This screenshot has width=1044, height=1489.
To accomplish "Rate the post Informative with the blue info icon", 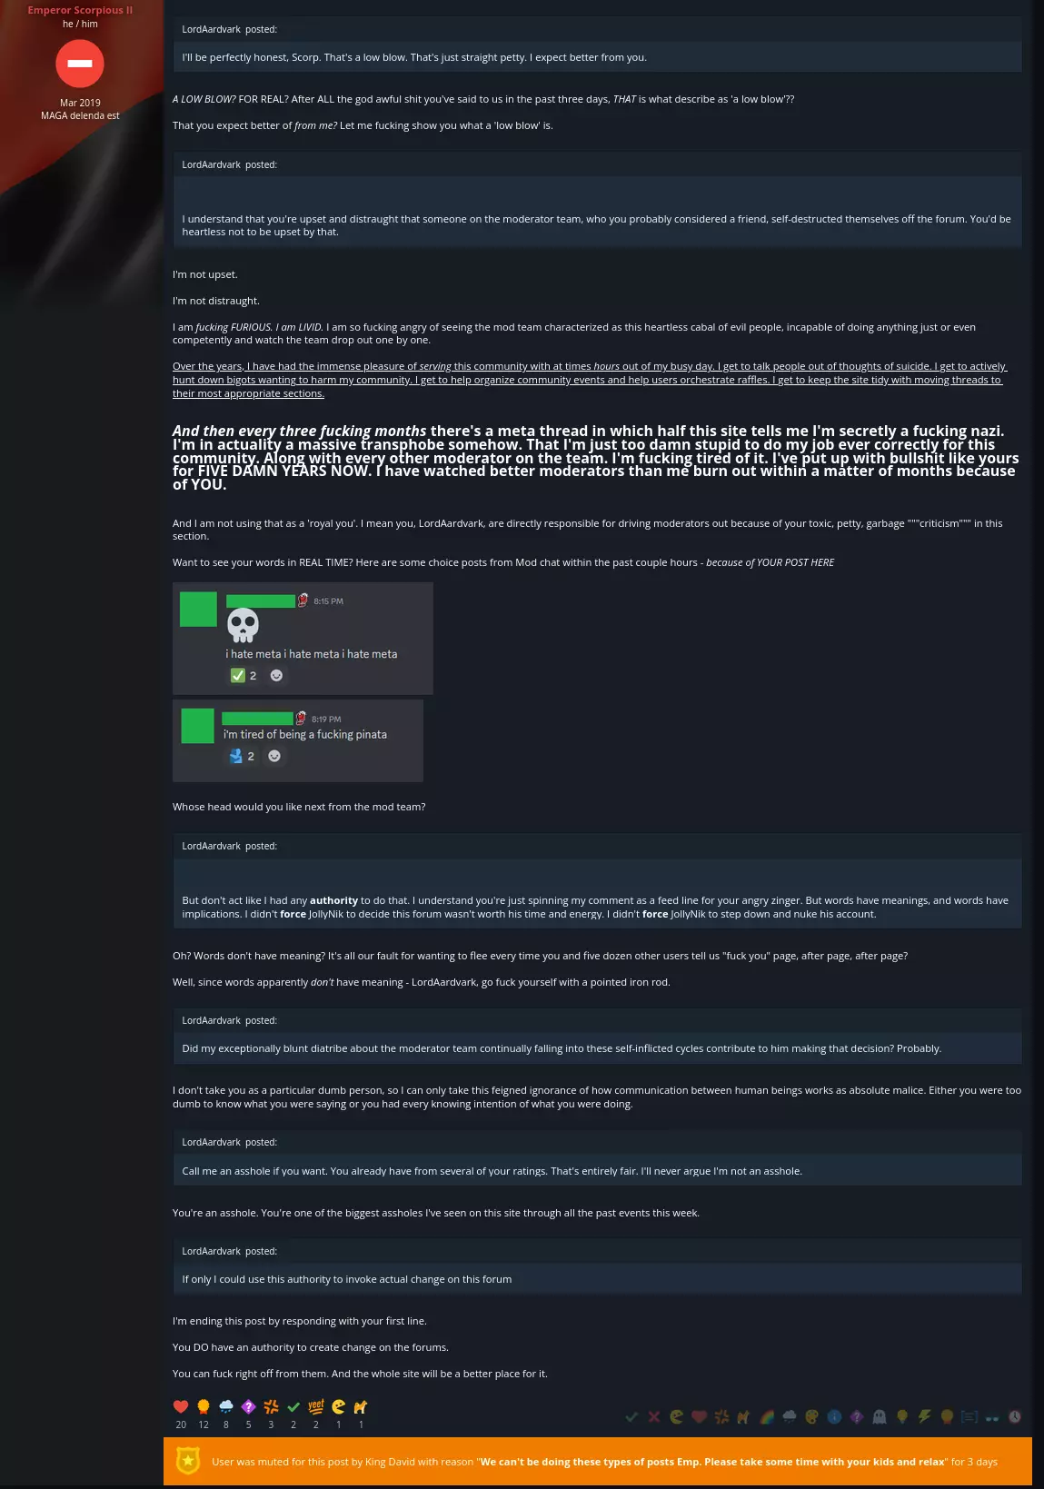I will click(x=834, y=1416).
